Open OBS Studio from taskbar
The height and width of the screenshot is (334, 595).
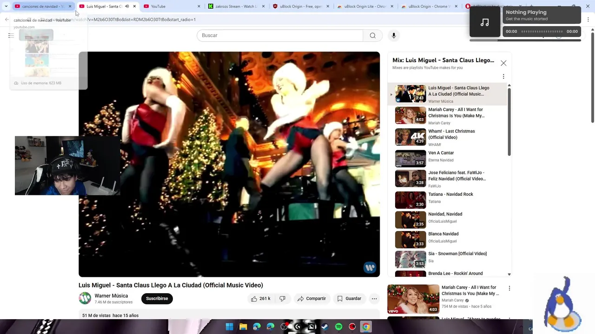coord(284,327)
